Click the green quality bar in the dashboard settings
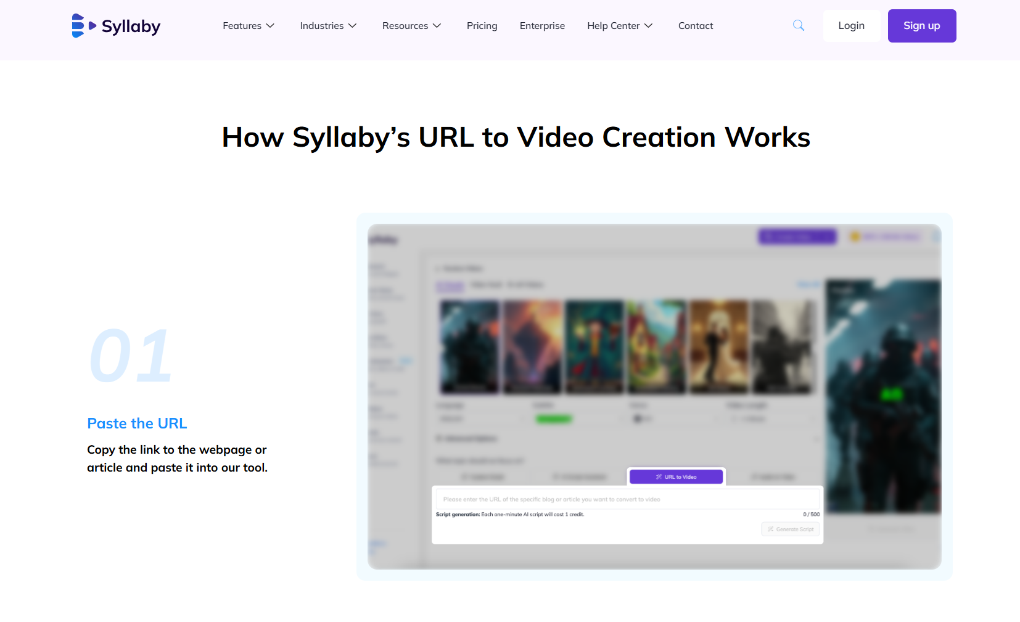The width and height of the screenshot is (1020, 622). pos(554,419)
